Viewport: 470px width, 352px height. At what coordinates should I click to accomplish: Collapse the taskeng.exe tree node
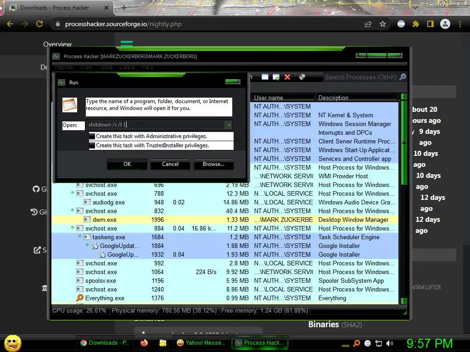tap(80, 236)
